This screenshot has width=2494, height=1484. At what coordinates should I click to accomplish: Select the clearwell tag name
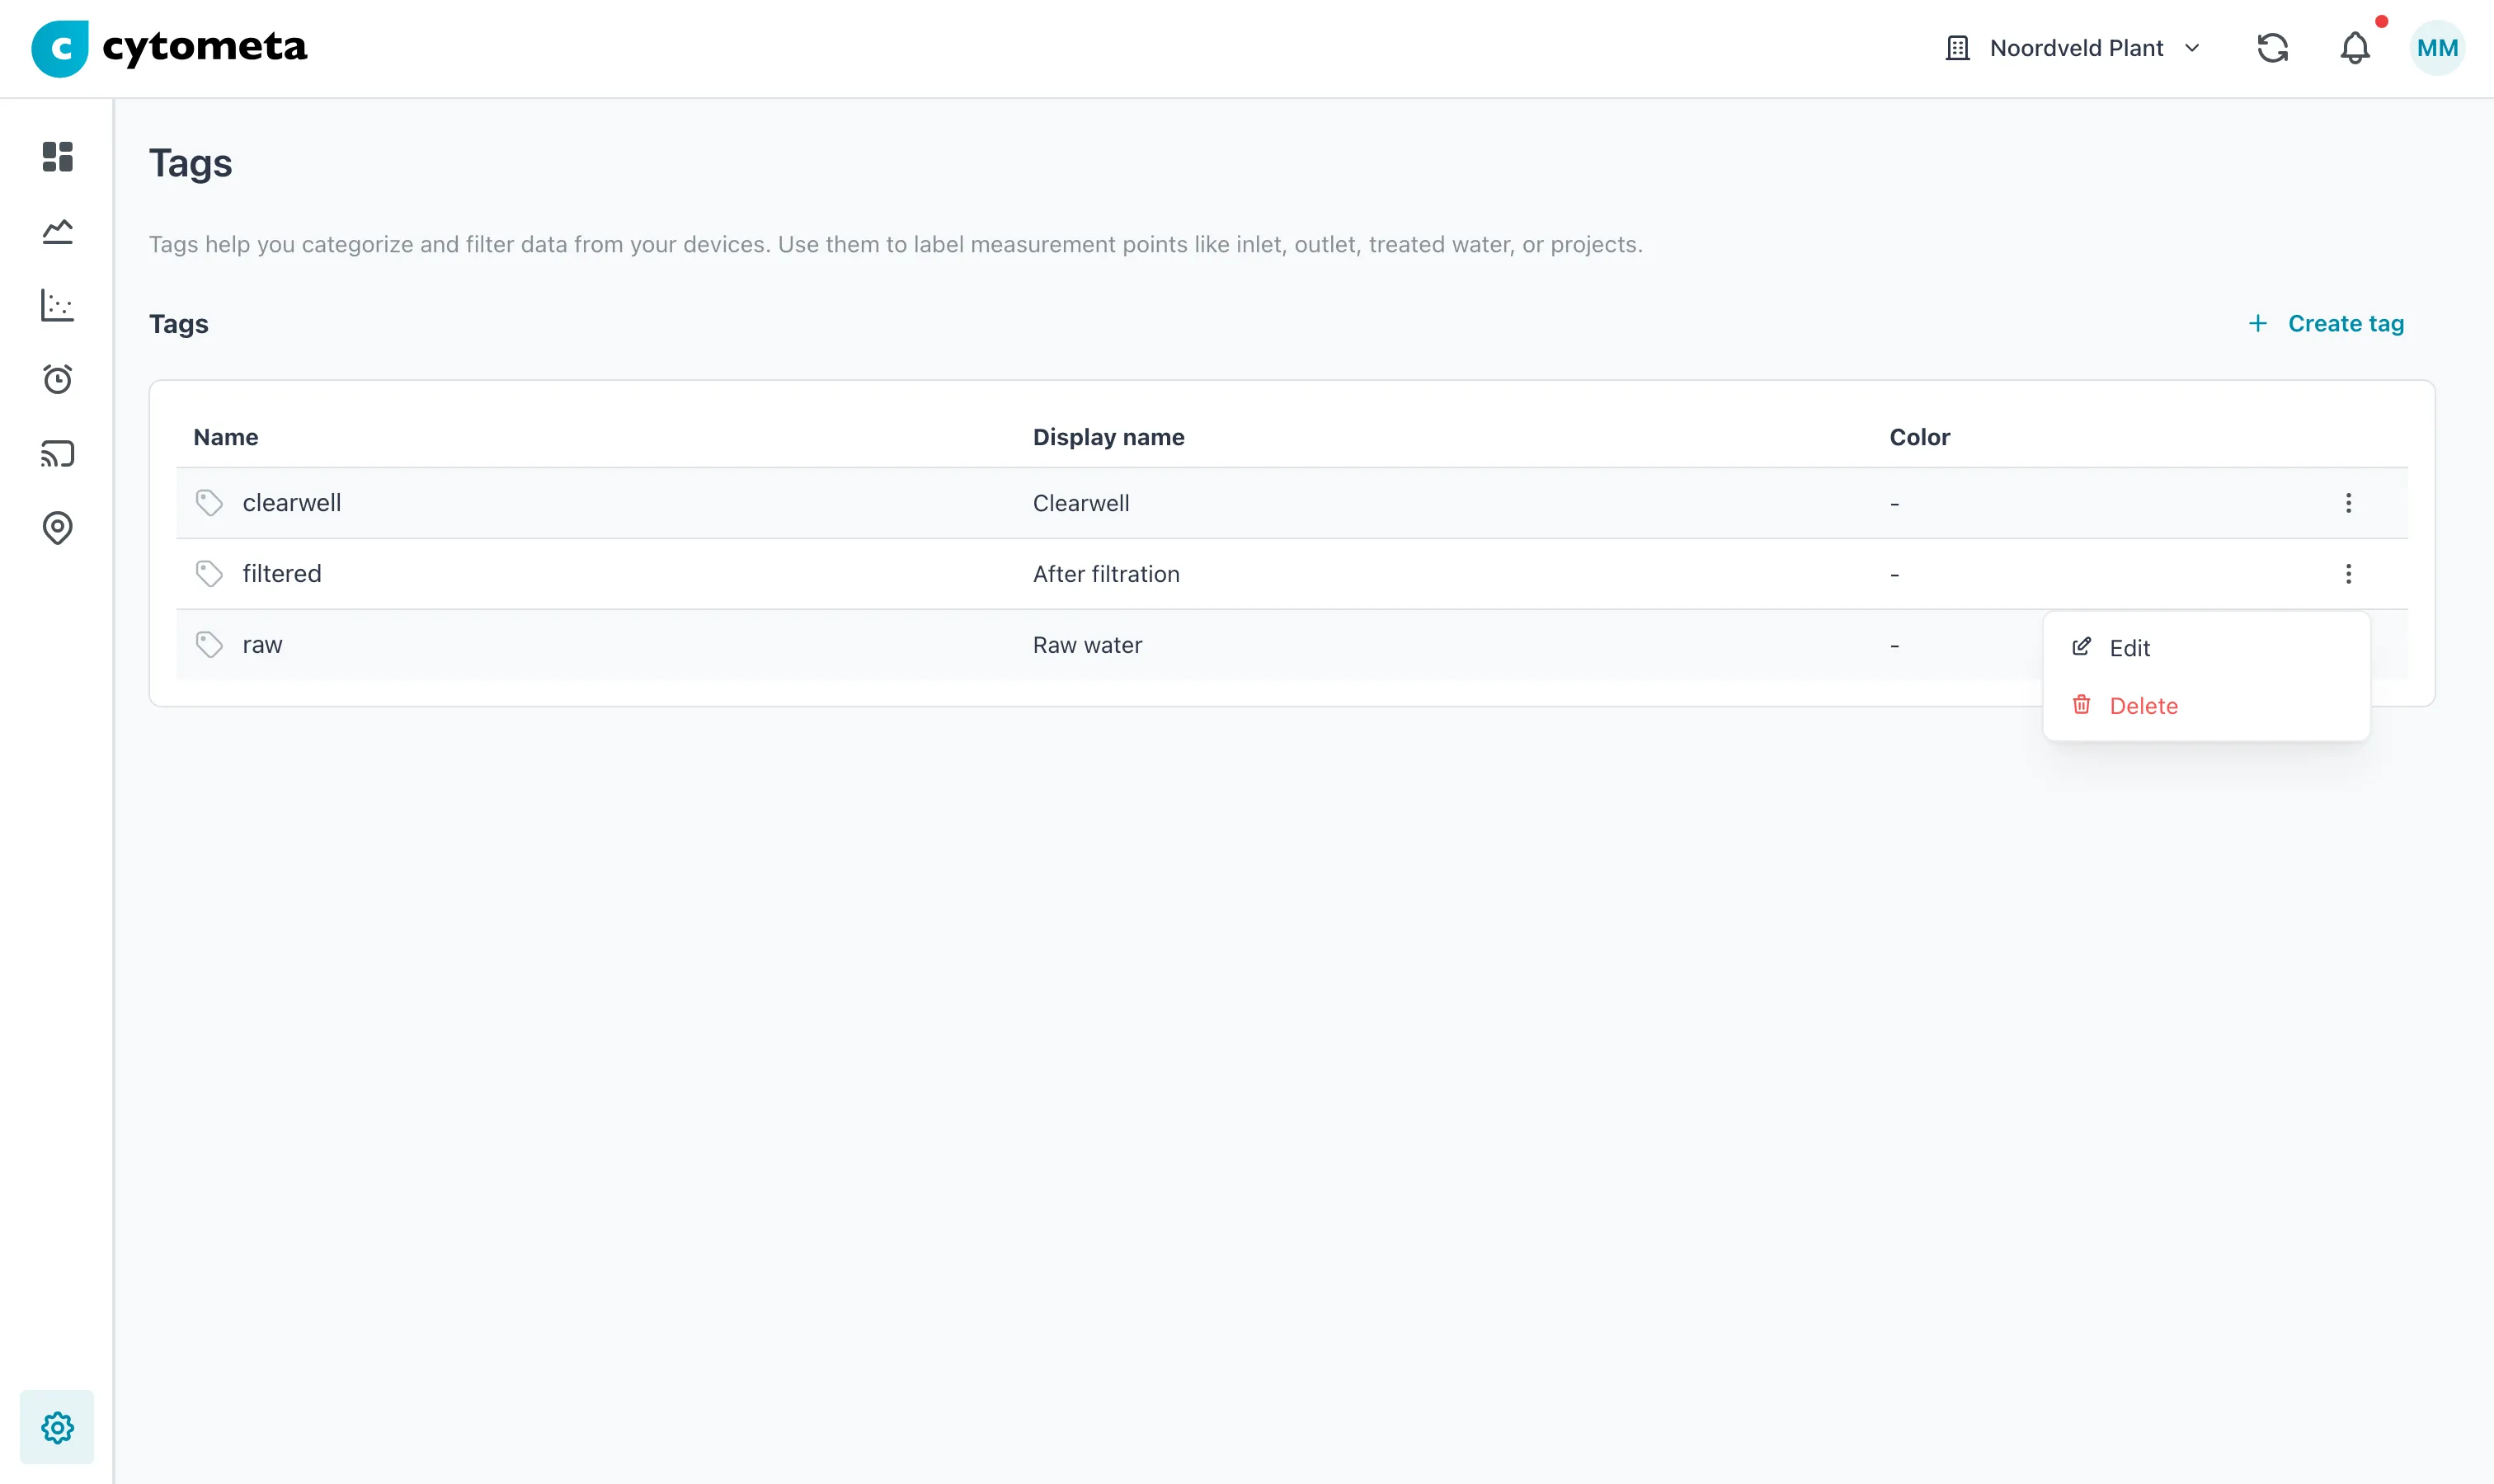[x=292, y=503]
